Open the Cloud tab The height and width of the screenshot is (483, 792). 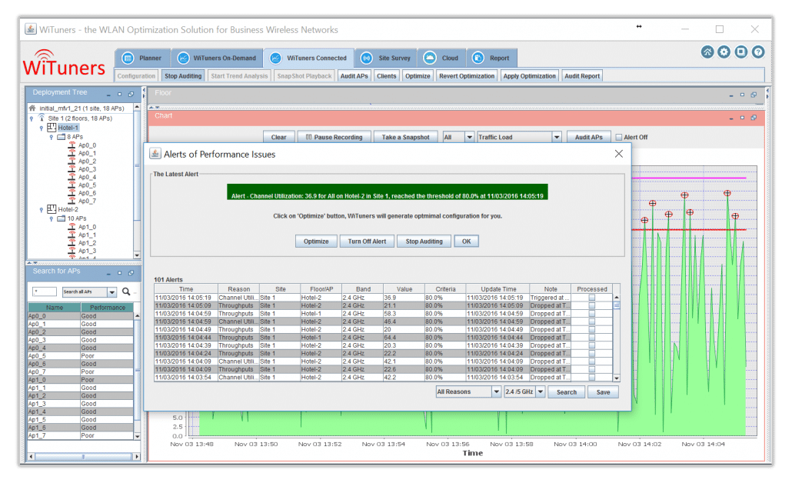tap(442, 58)
